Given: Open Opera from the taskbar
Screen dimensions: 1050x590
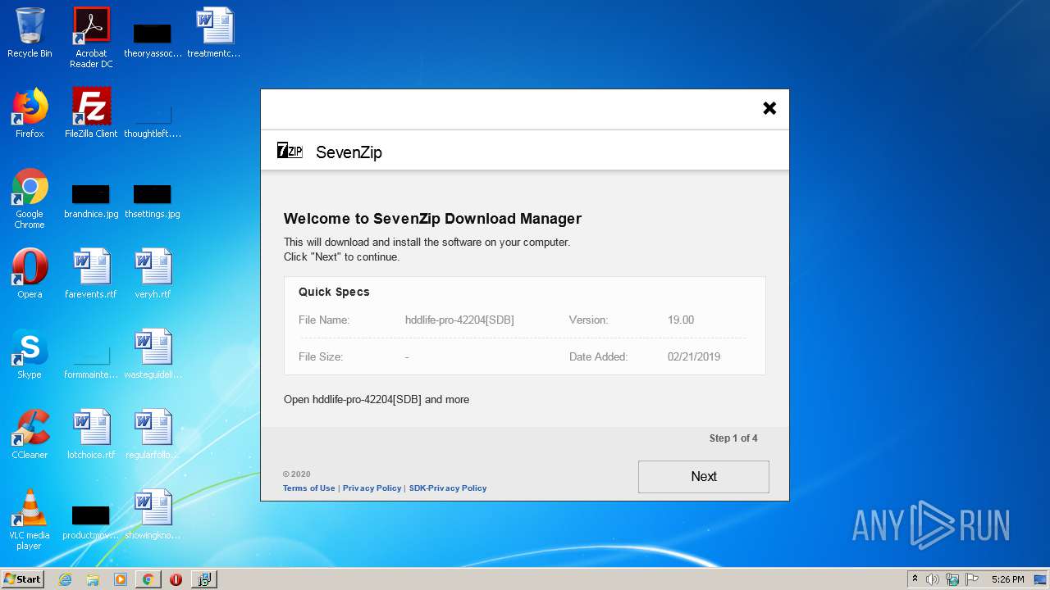Looking at the screenshot, I should tap(176, 579).
